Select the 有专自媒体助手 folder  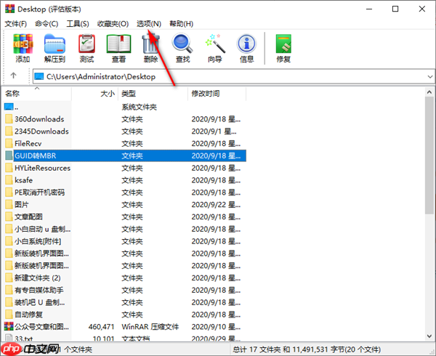(39, 290)
